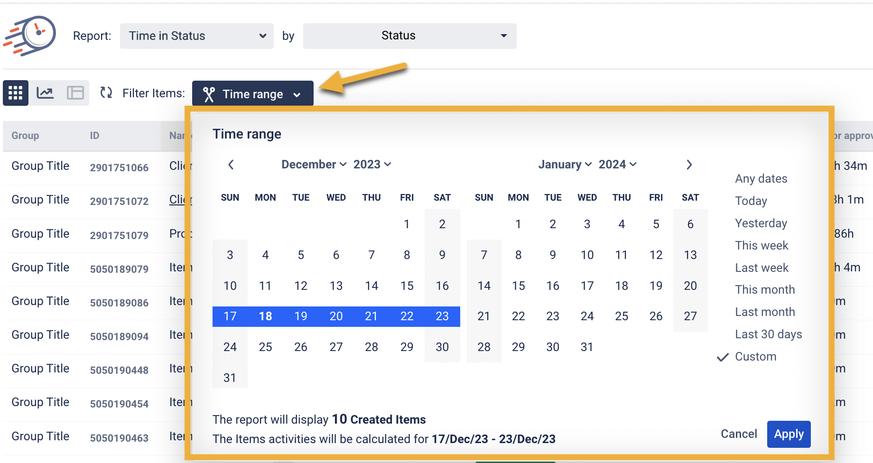
Task: Click the stopwatch app logo
Action: tap(30, 36)
